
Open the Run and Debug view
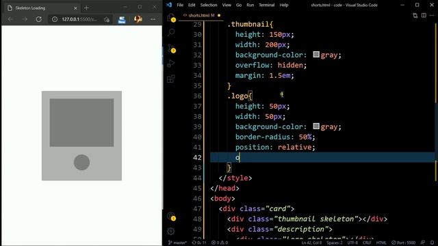171,64
